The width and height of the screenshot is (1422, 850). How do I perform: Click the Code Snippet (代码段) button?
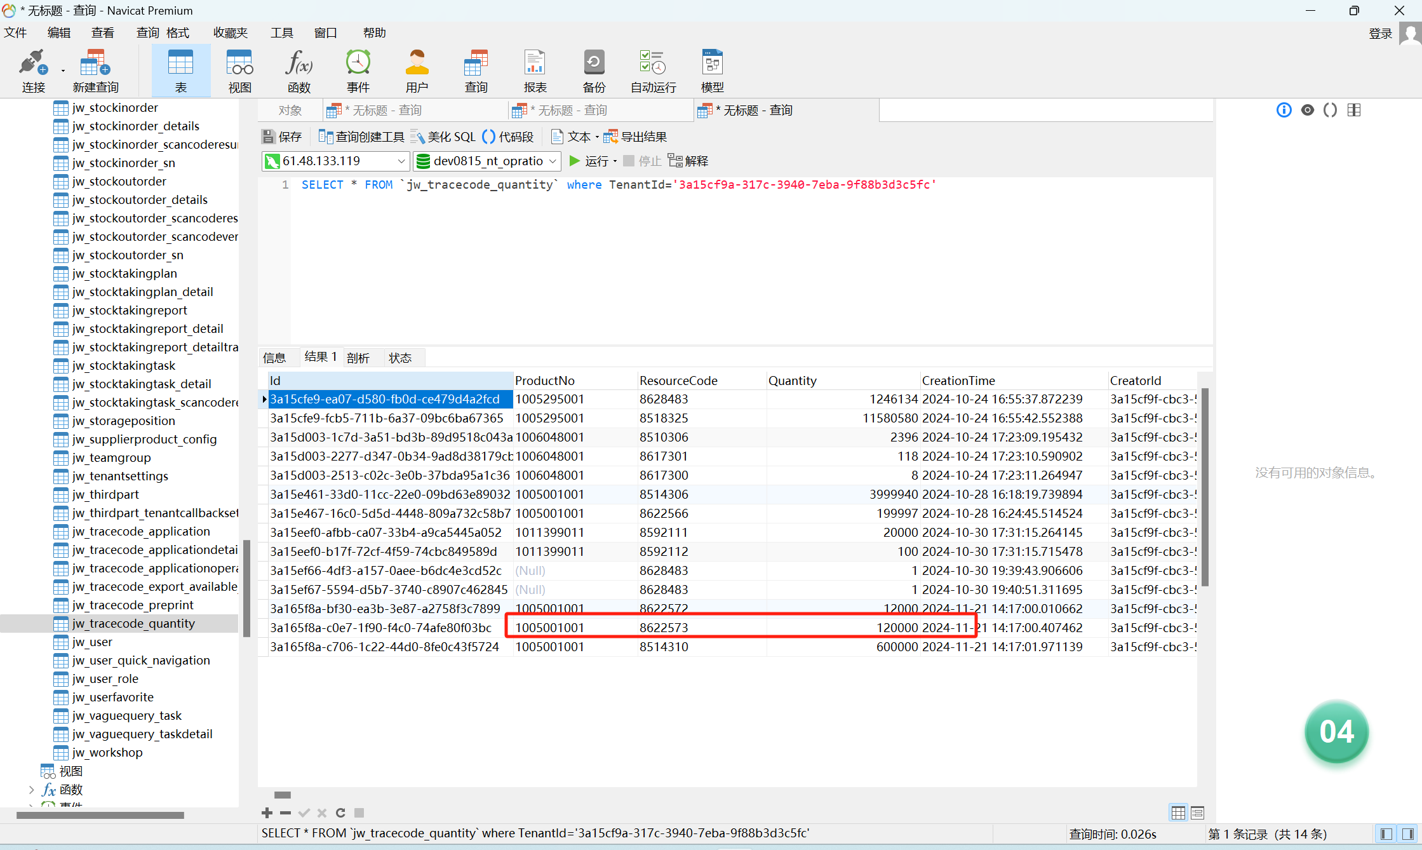[x=507, y=137]
